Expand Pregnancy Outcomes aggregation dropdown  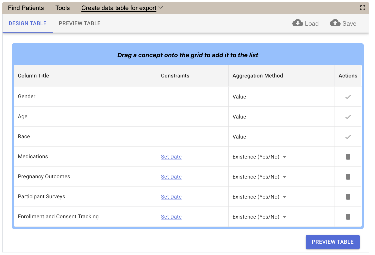(284, 177)
